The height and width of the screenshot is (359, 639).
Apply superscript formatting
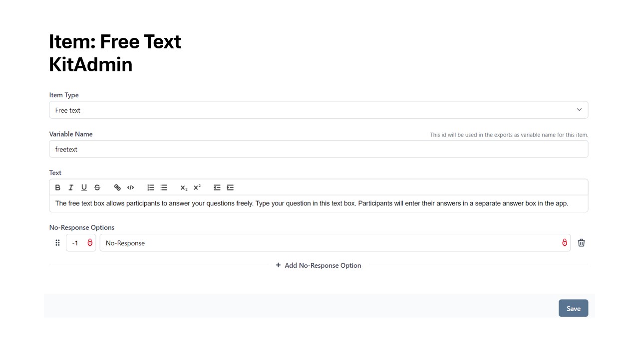click(197, 187)
